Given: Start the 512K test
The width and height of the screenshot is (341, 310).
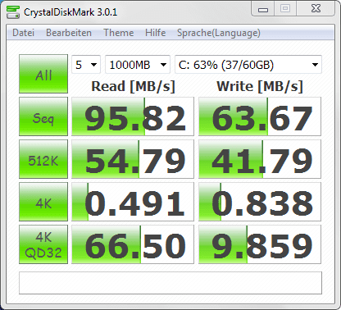Looking at the screenshot, I should point(43,159).
